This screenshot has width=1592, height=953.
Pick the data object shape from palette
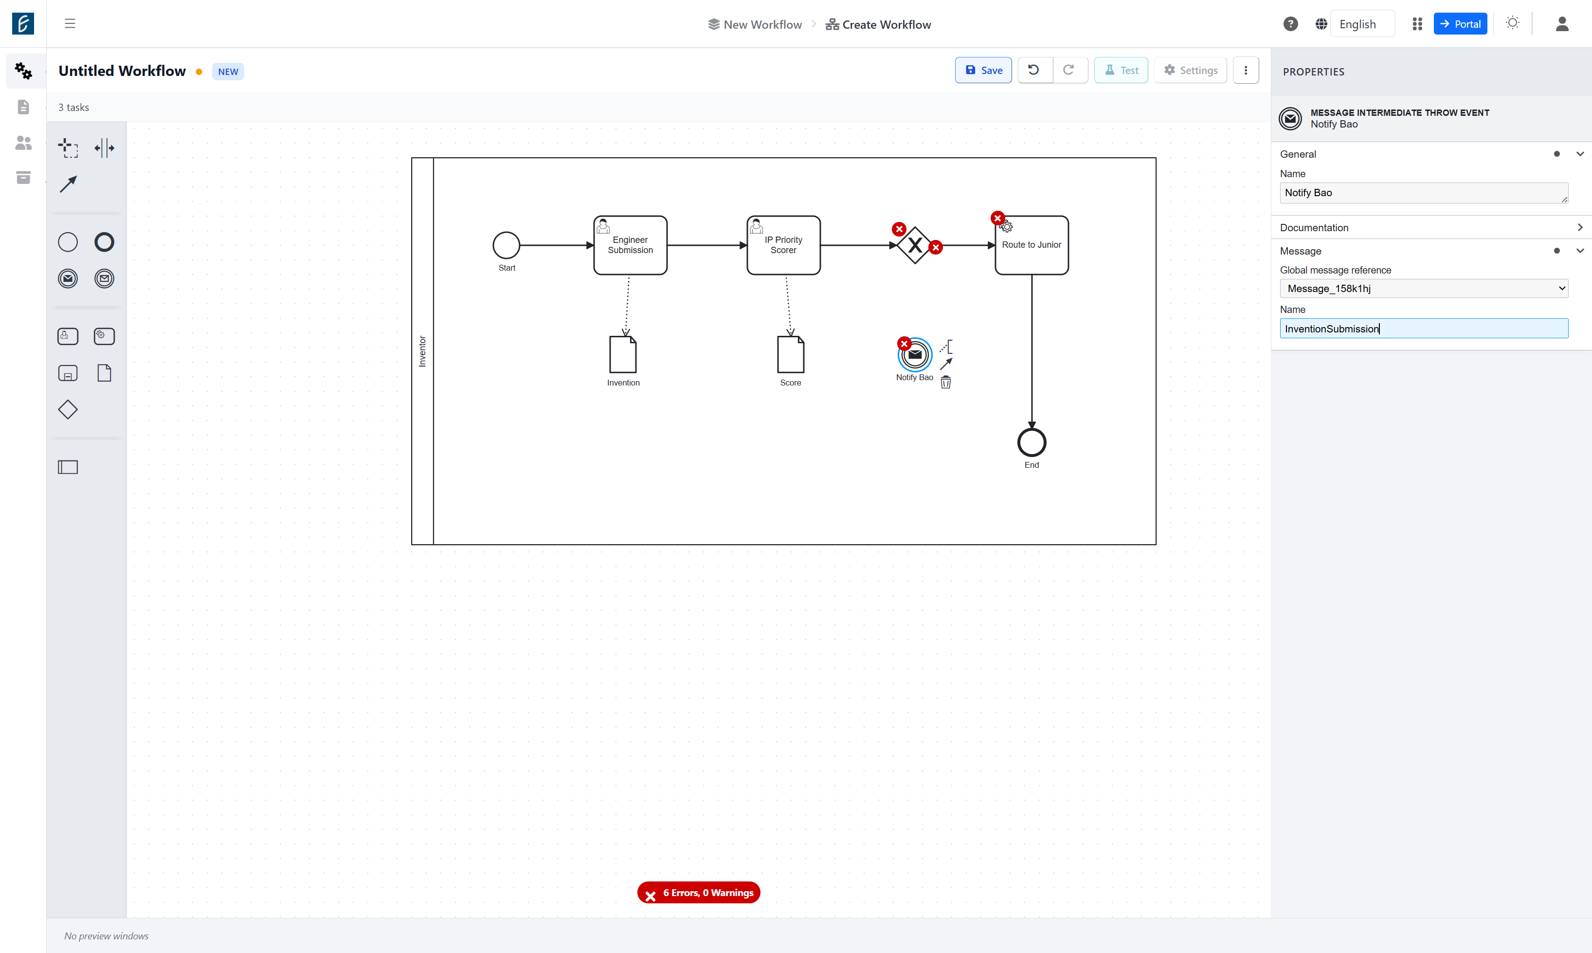click(104, 373)
